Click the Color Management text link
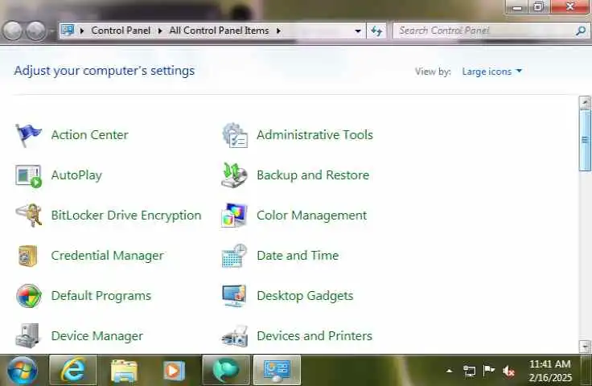The height and width of the screenshot is (386, 592). (312, 216)
